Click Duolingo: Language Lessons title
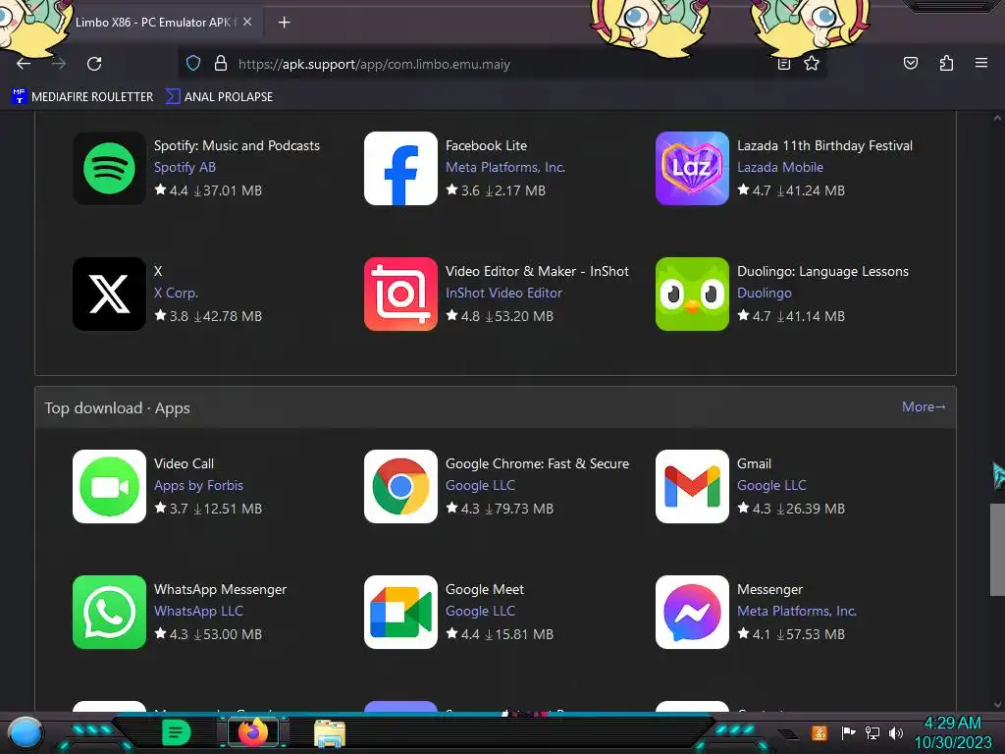This screenshot has width=1005, height=754. coord(822,271)
